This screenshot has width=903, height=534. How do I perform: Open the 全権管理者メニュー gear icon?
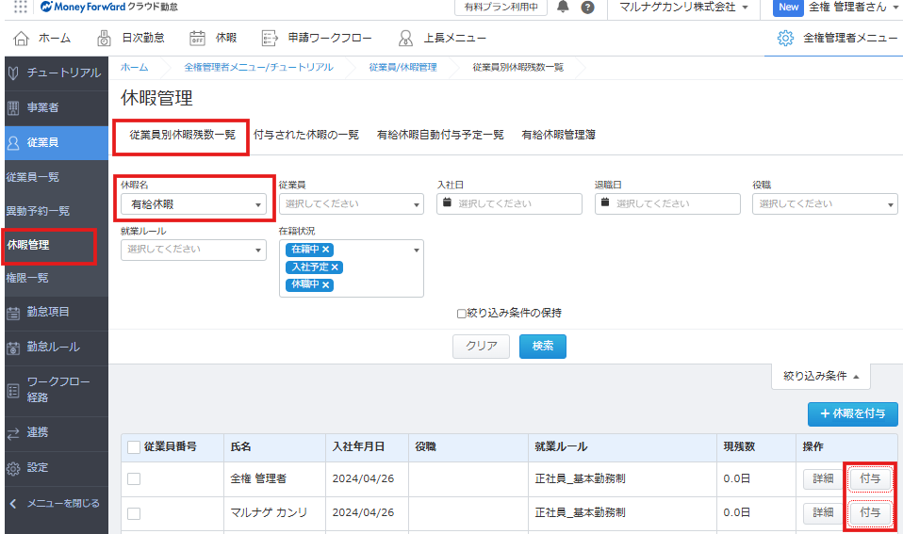[x=785, y=39]
